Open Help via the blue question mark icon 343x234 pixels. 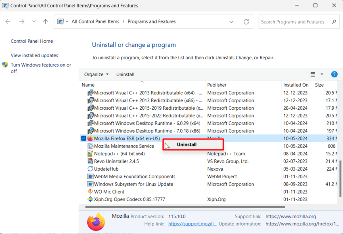pyautogui.click(x=335, y=74)
